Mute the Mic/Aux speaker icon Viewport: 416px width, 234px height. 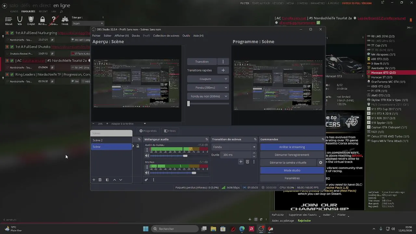[147, 173]
